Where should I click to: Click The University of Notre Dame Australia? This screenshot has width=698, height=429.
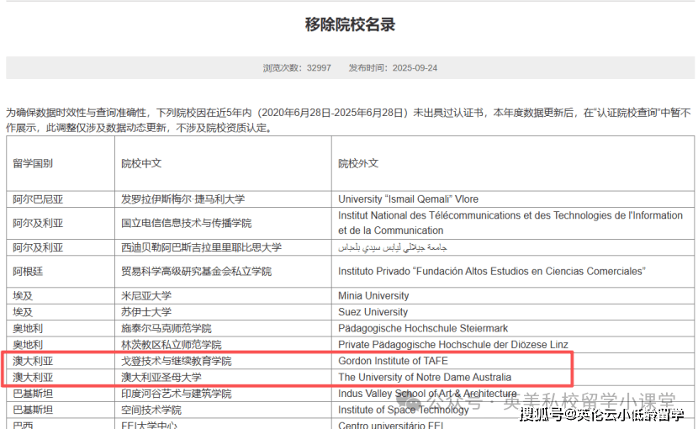(425, 377)
